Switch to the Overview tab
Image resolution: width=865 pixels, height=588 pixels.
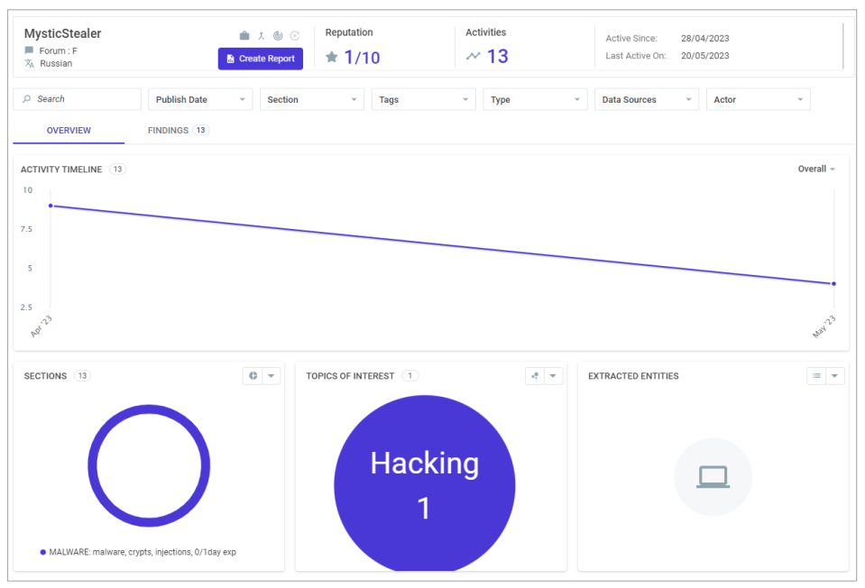coord(69,130)
